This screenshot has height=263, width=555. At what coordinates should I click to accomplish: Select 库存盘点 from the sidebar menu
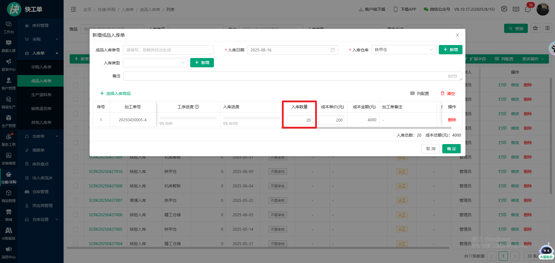pos(40,164)
